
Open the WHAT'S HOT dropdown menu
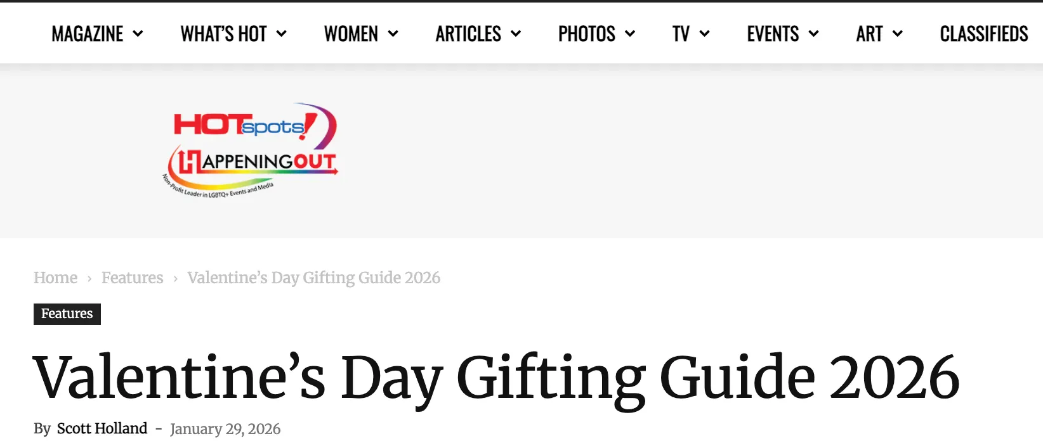coord(283,34)
